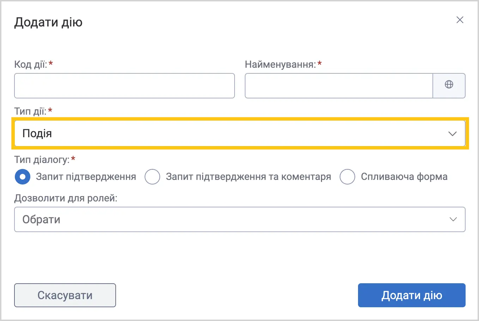Open the Тип дії dropdown showing Подія
The height and width of the screenshot is (321, 479).
pos(240,133)
